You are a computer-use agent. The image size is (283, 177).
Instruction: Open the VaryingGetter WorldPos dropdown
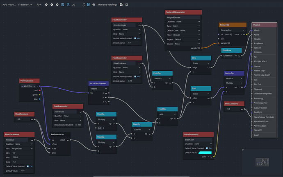click(28, 86)
